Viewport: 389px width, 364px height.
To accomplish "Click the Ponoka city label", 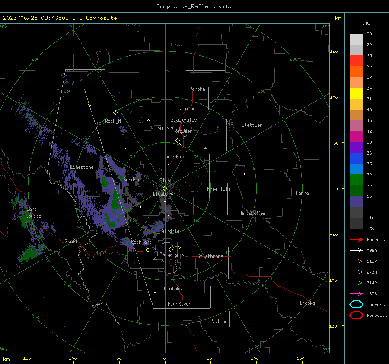I will click(197, 89).
